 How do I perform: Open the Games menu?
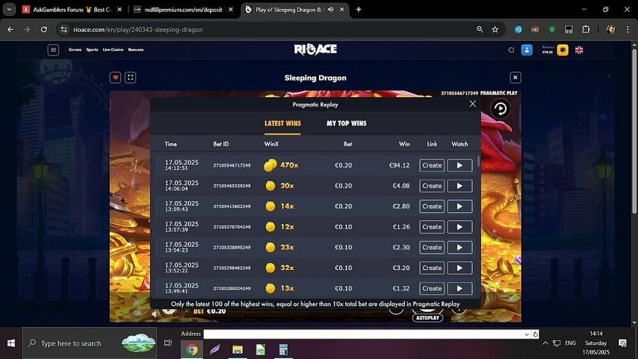(75, 50)
